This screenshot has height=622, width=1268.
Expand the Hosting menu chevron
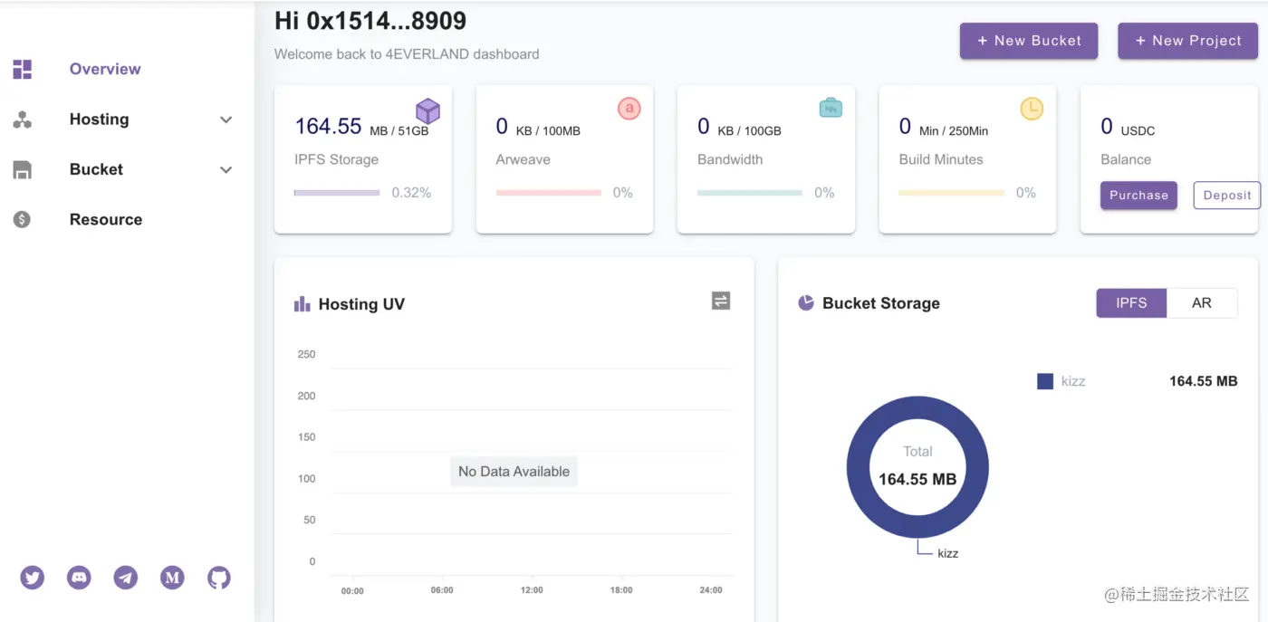pos(226,120)
